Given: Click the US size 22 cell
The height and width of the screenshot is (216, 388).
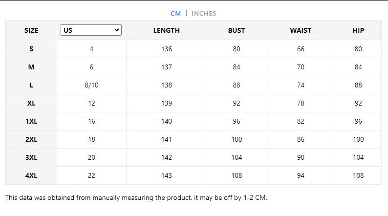Looking at the screenshot, I should pos(91,175).
